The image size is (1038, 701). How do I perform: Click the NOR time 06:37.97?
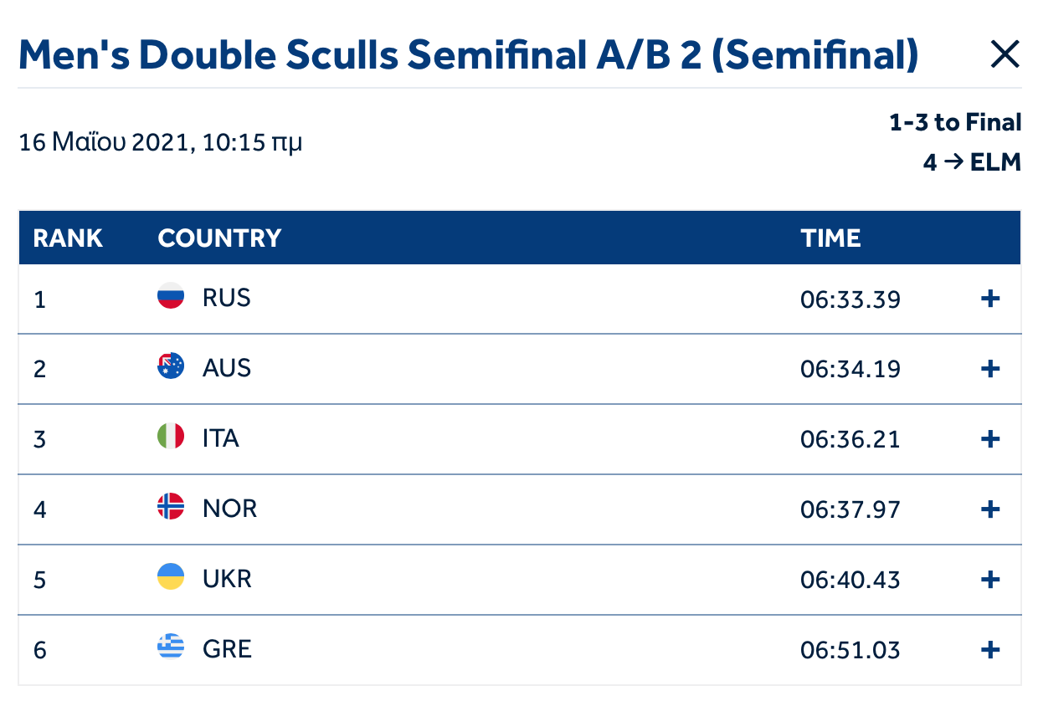click(x=850, y=509)
